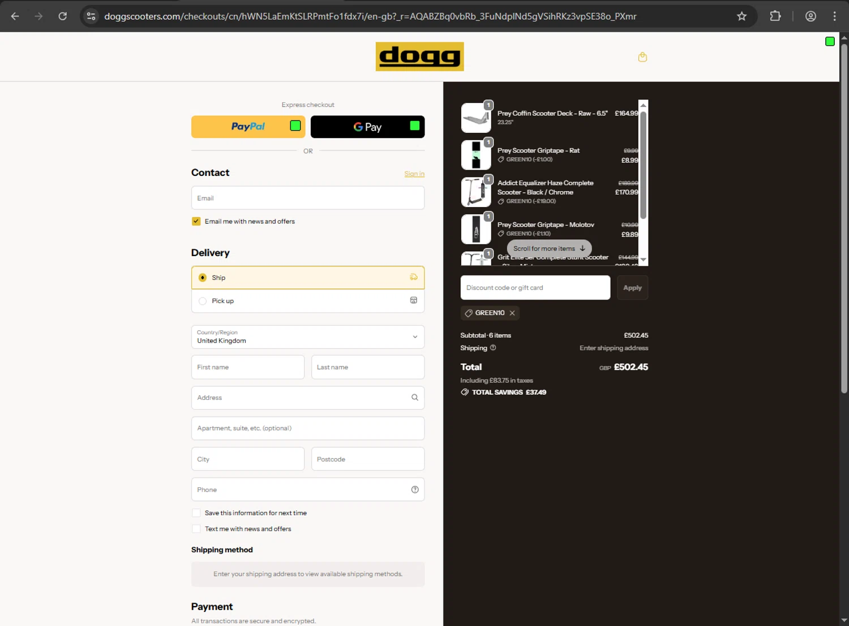This screenshot has width=849, height=626.
Task: Focus the First name field
Action: [x=248, y=367]
